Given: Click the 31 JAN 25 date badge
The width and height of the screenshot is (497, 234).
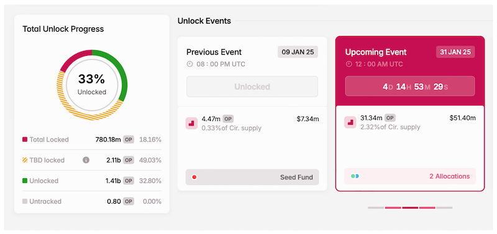Looking at the screenshot, I should coord(455,52).
